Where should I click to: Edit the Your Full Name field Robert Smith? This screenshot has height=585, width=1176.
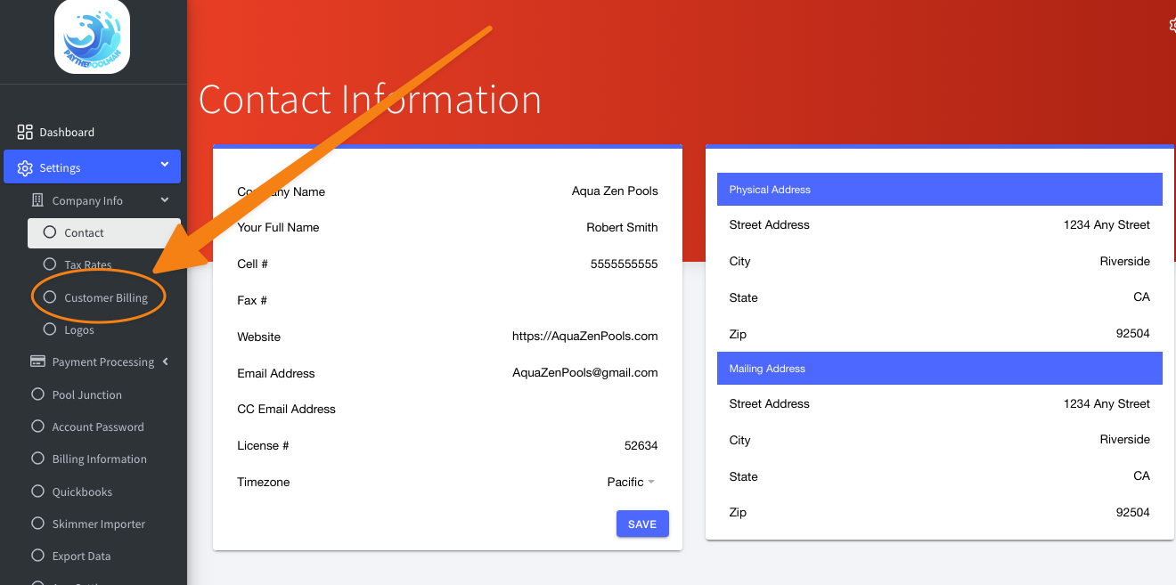[622, 227]
